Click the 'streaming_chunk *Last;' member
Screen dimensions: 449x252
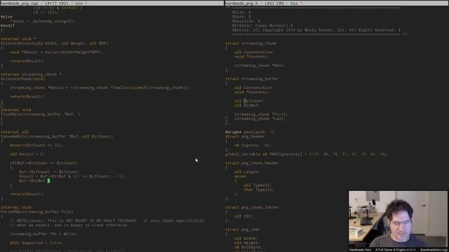[260, 119]
